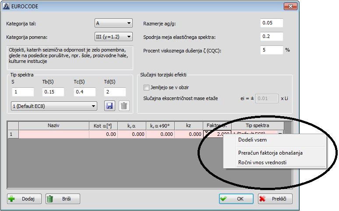The width and height of the screenshot is (339, 211).
Task: Close the EUROCODE dialog window
Action: pos(290,6)
